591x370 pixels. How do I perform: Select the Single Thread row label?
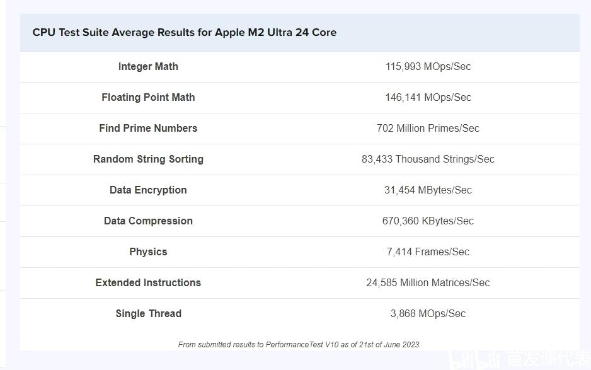pyautogui.click(x=148, y=313)
